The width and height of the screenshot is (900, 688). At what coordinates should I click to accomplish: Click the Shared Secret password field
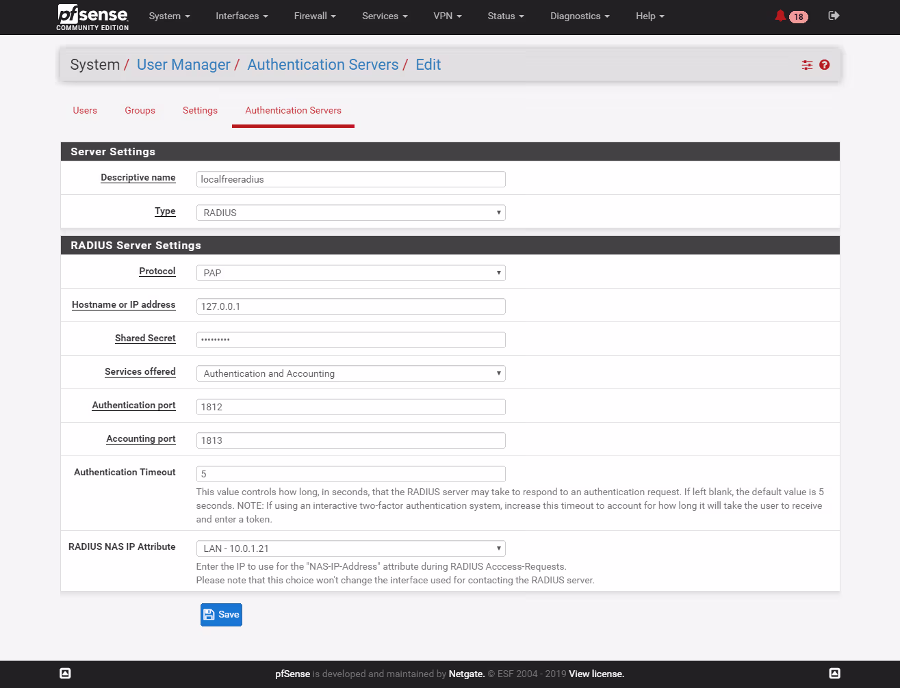[350, 340]
